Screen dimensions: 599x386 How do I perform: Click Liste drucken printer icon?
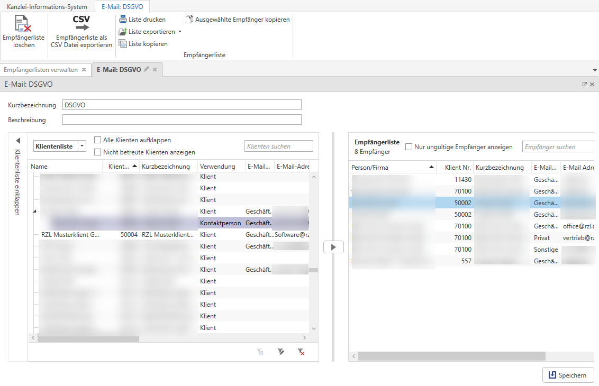click(x=123, y=20)
